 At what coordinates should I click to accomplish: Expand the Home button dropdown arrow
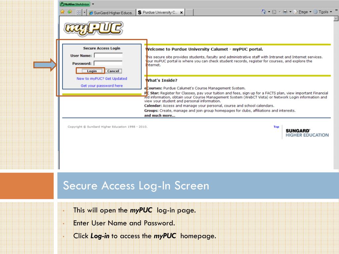coord(269,12)
